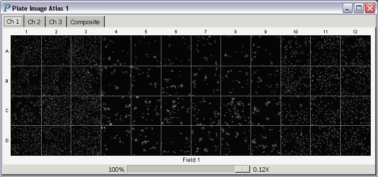The width and height of the screenshot is (378, 177).
Task: Minimize the Plate Image Atlas window
Action: tap(347, 8)
